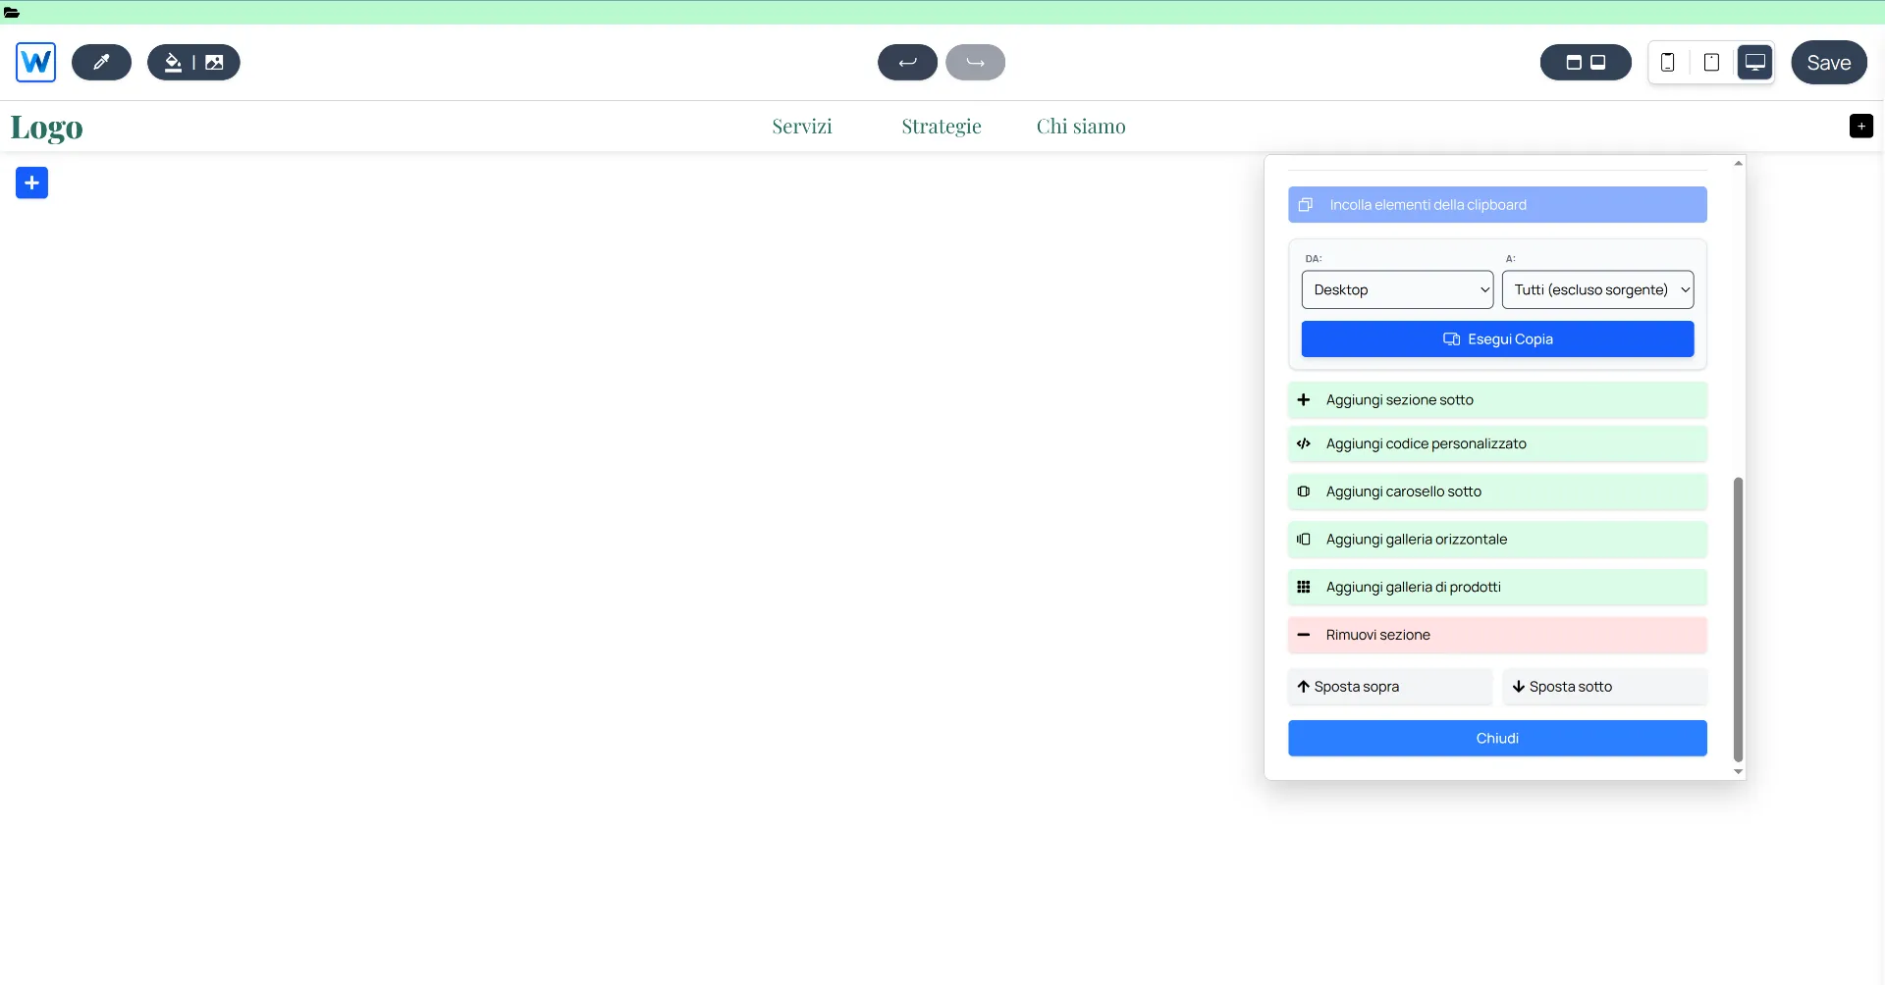Click Esegui Copia button
The image size is (1885, 985).
point(1497,339)
